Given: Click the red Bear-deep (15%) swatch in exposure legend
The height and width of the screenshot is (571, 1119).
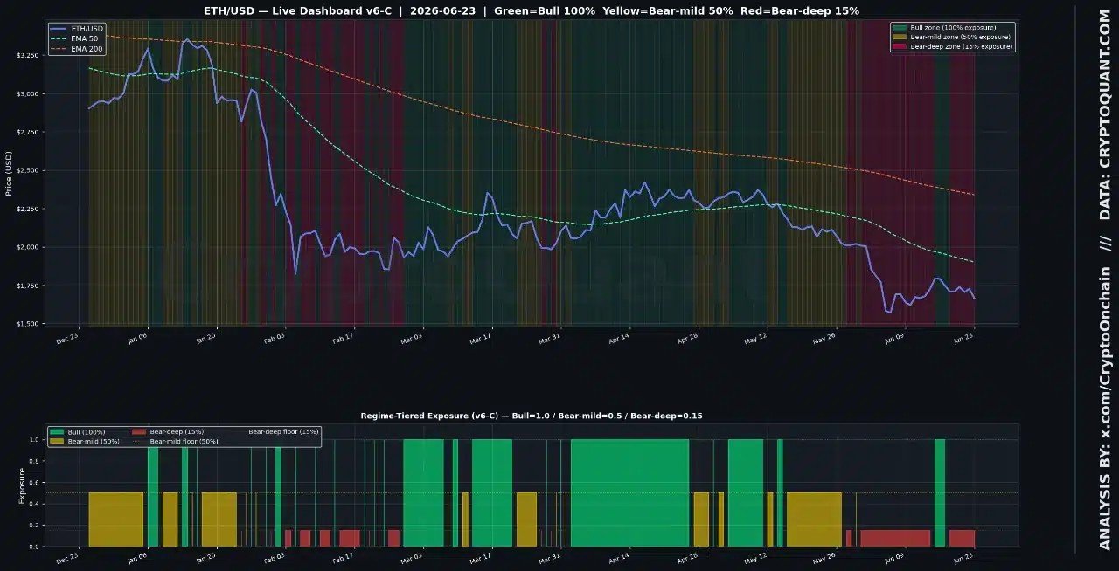Looking at the screenshot, I should pos(139,432).
